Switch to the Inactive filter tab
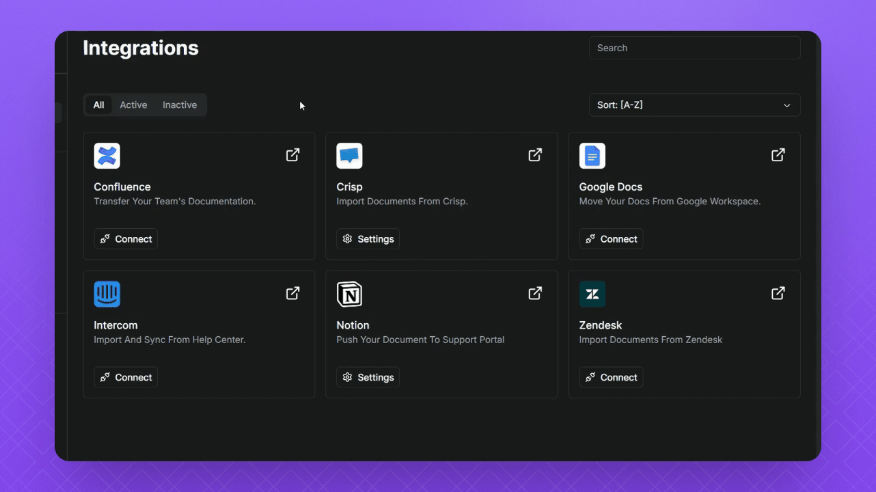The height and width of the screenshot is (492, 876). click(180, 105)
